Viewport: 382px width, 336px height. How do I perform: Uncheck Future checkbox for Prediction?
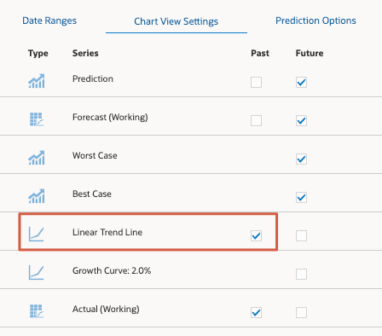pos(301,83)
